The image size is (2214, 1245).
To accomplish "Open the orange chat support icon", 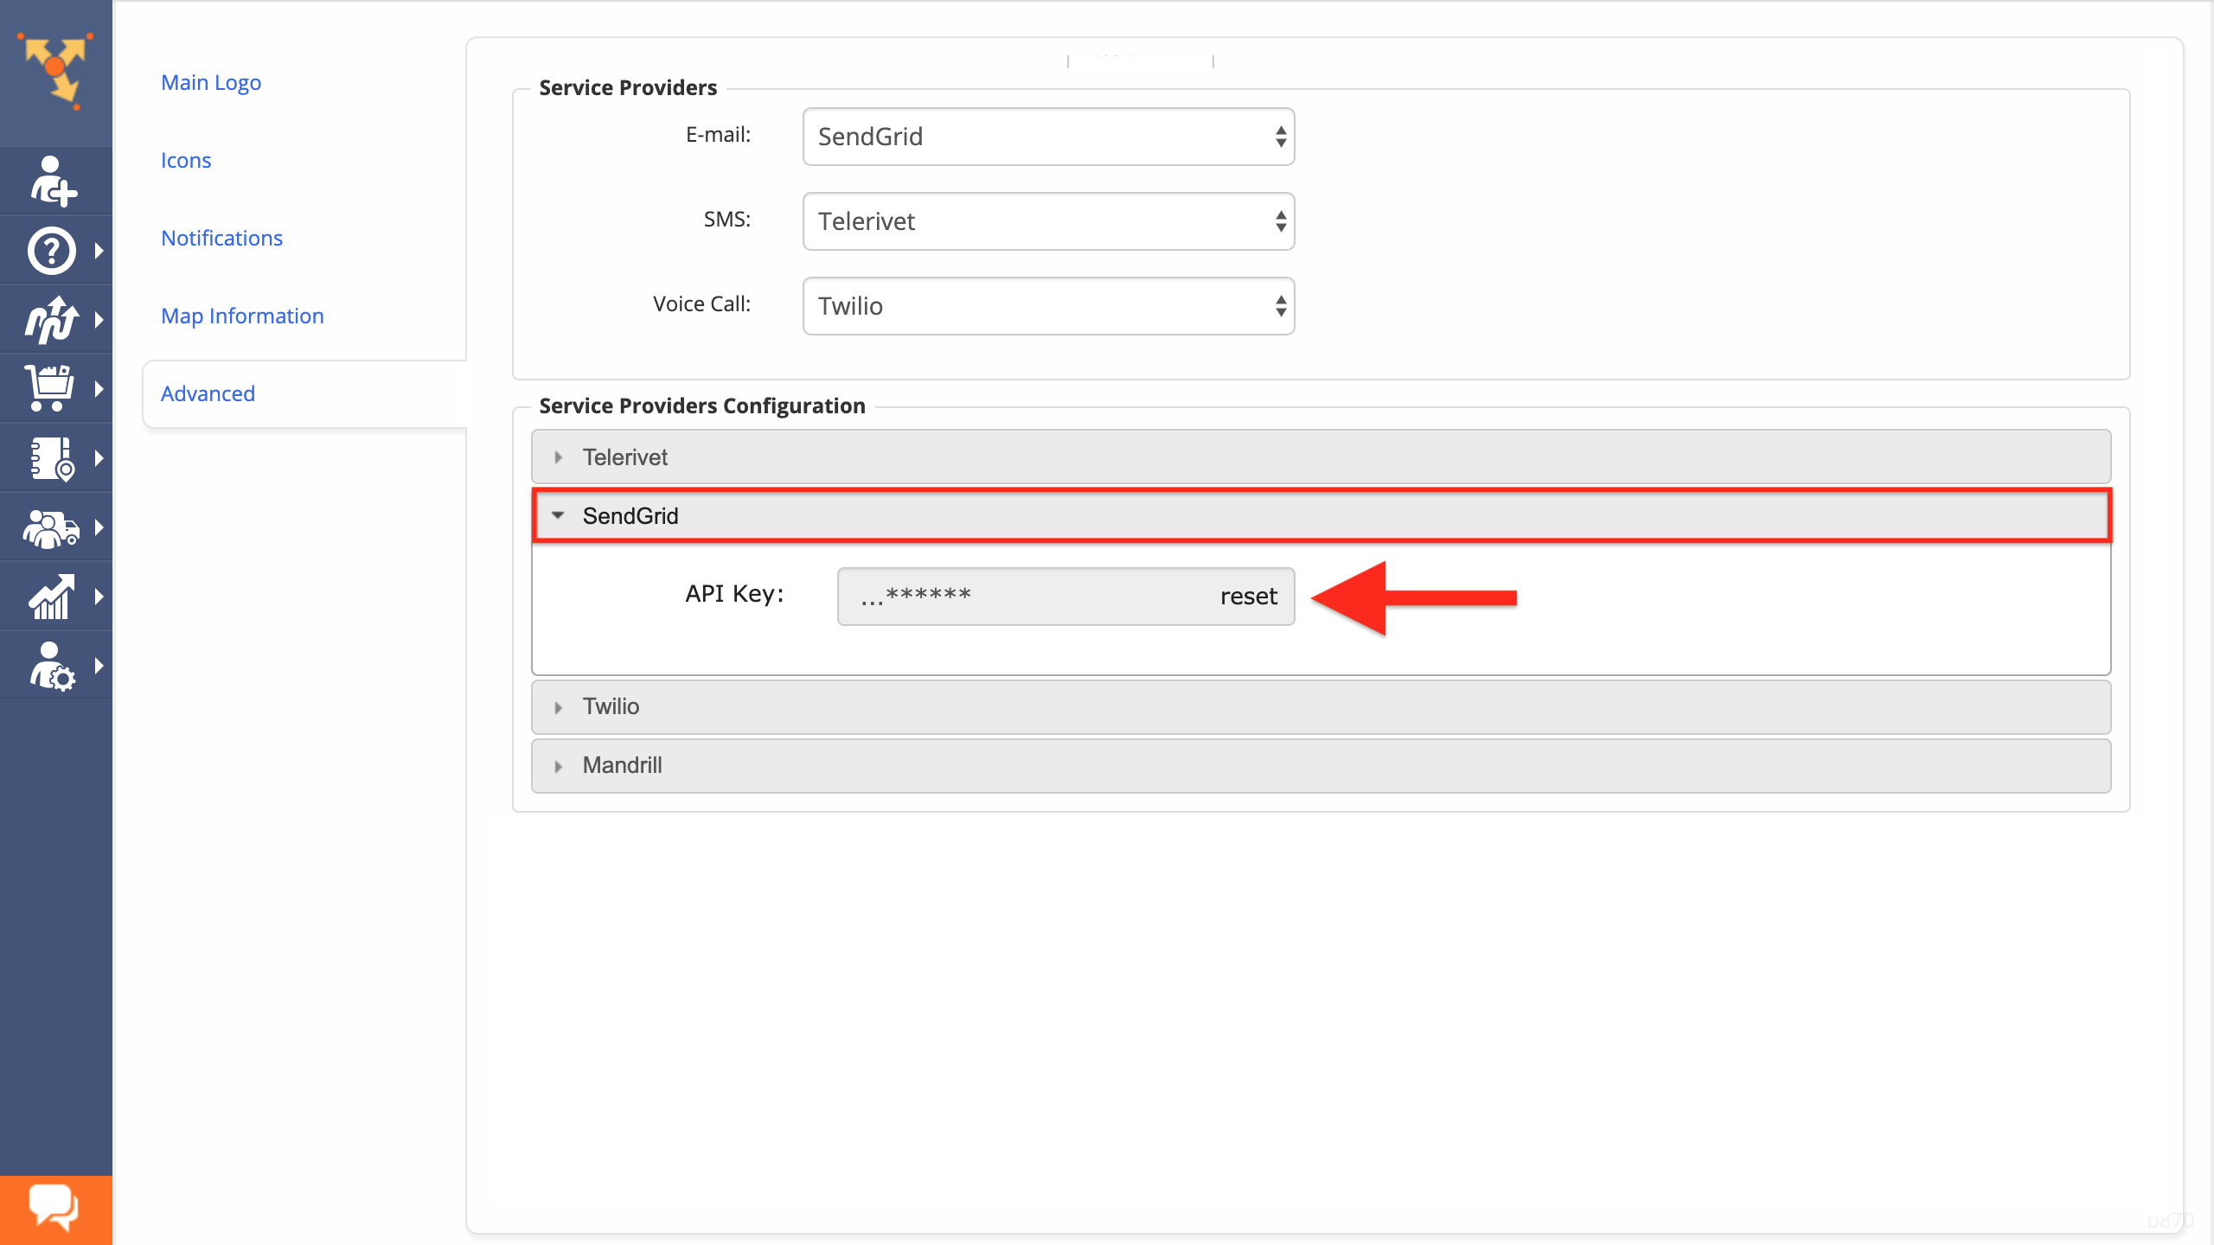I will pos(55,1210).
